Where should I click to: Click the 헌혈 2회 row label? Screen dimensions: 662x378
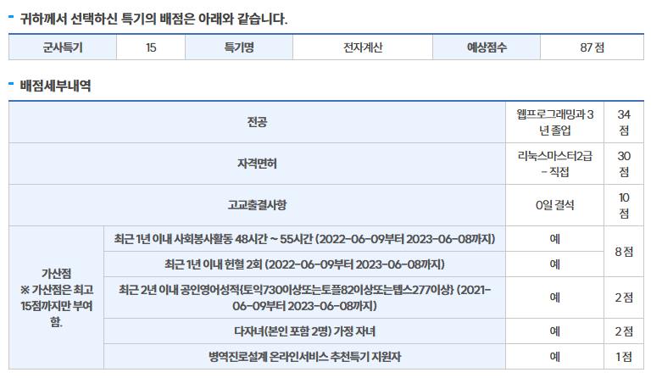305,264
